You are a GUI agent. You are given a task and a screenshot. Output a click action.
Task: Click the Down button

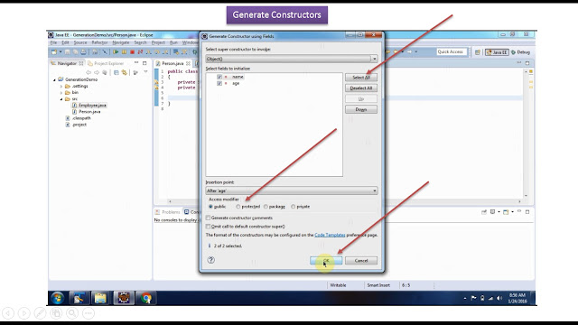pyautogui.click(x=361, y=109)
